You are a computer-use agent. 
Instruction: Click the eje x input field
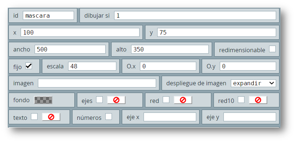click(x=170, y=117)
